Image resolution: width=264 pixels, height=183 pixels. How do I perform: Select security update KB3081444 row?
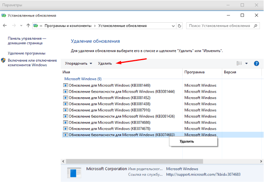point(163,91)
